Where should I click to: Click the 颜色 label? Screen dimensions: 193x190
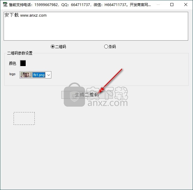click(12, 63)
